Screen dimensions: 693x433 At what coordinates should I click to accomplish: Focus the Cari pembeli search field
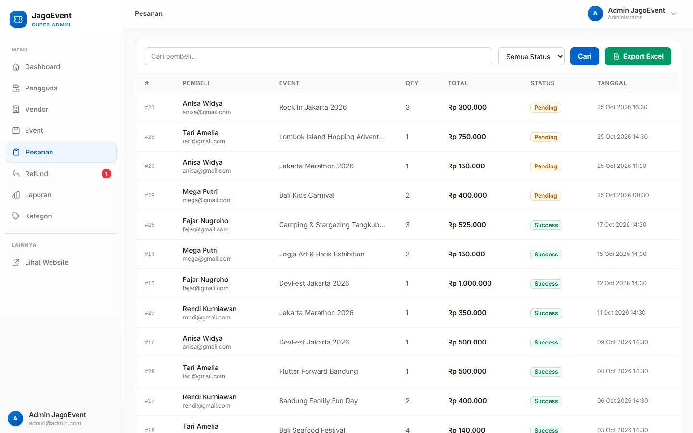pos(319,56)
